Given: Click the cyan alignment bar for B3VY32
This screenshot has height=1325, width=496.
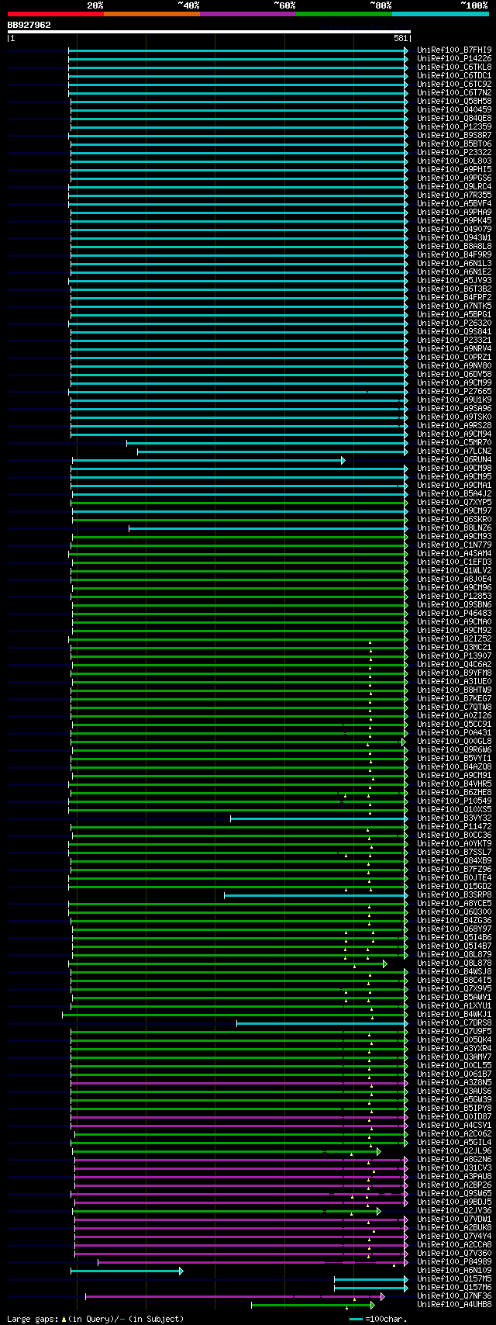Looking at the screenshot, I should pos(319,818).
